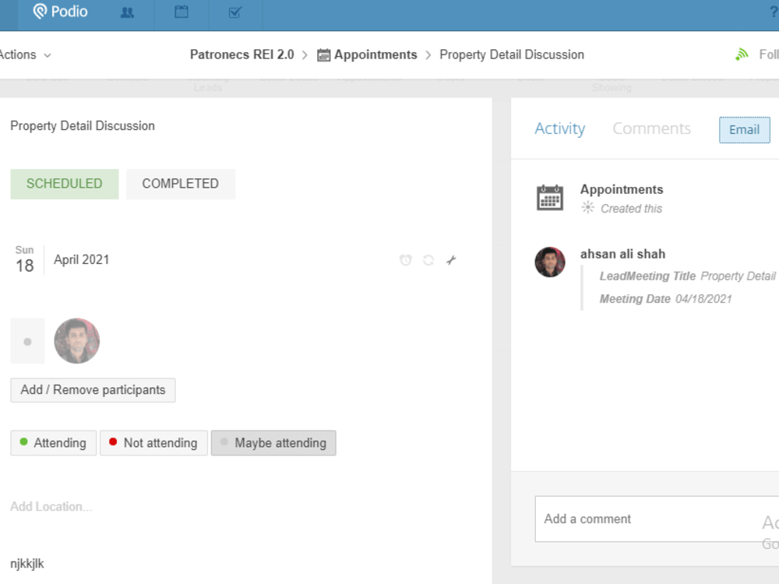
Task: Open the contacts people icon in top bar
Action: click(127, 12)
